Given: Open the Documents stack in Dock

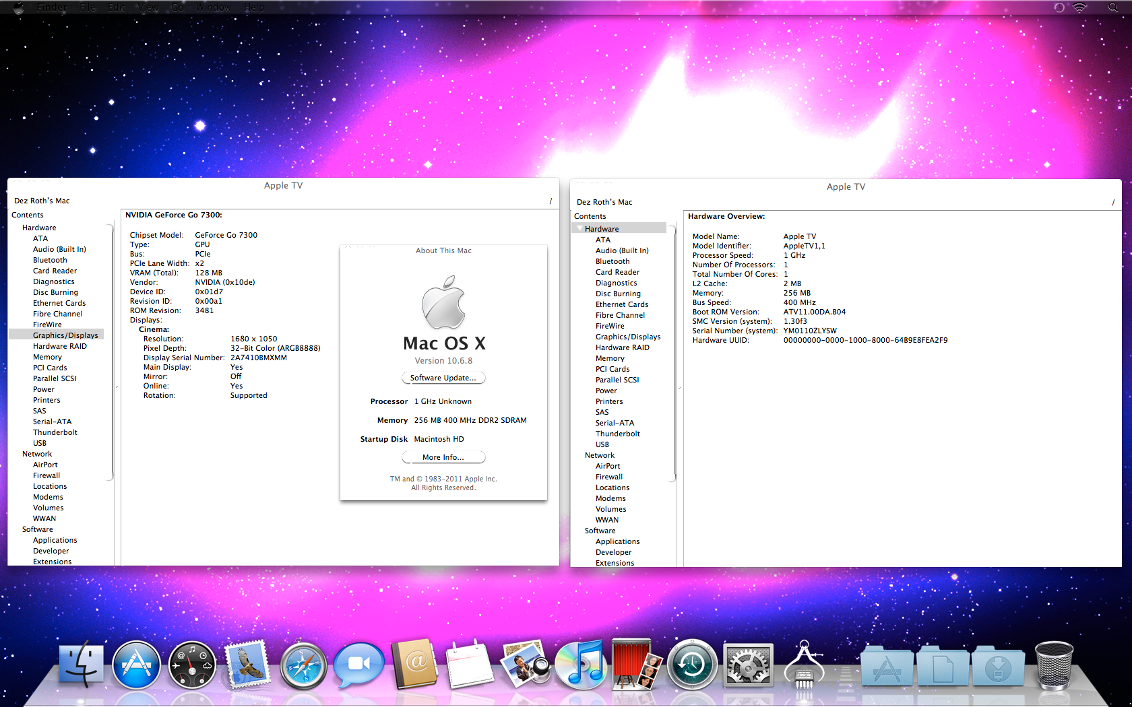Looking at the screenshot, I should [943, 667].
